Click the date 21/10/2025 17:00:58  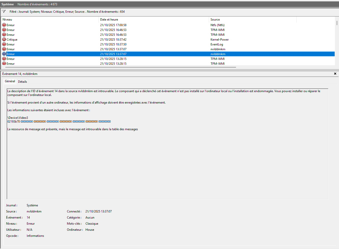[x=113, y=25]
